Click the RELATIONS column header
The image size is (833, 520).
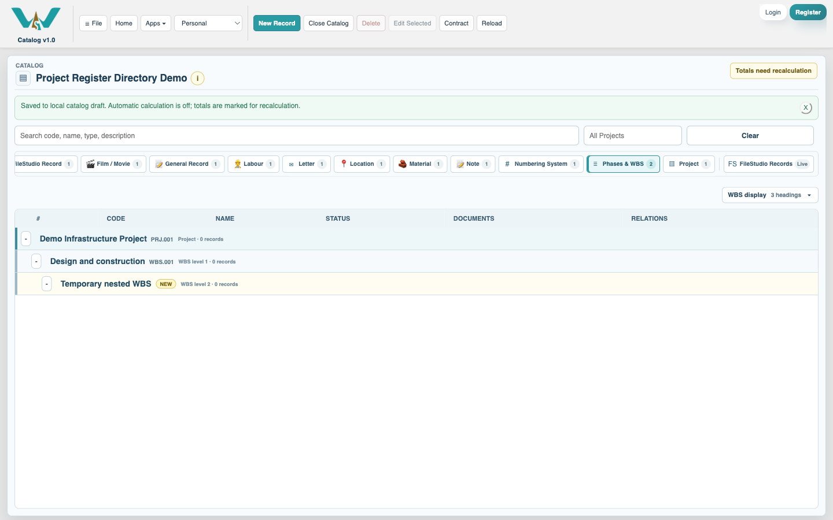649,218
